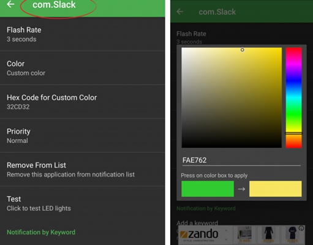The image size is (313, 245).
Task: Select Remove From List option
Action: pyautogui.click(x=82, y=169)
